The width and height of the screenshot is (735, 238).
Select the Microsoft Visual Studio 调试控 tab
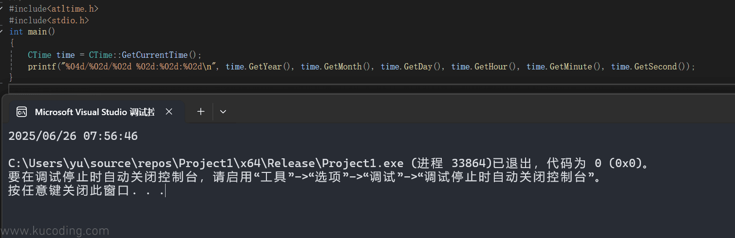[94, 112]
